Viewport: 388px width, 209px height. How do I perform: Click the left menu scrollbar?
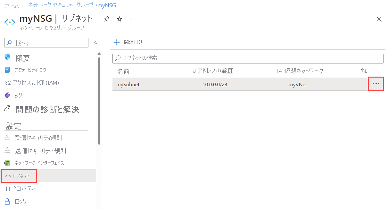click(99, 101)
